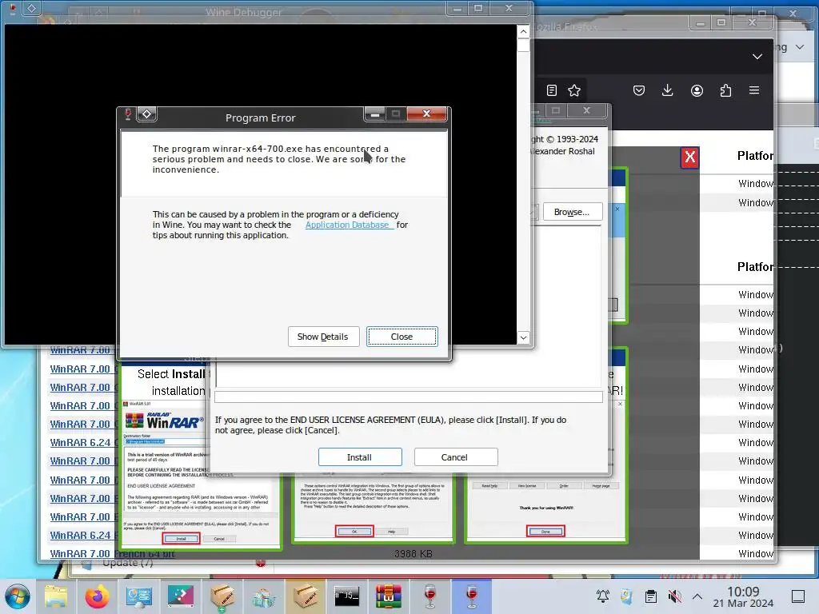Click the Firefox icon in taskbar
The width and height of the screenshot is (819, 614).
(x=97, y=596)
